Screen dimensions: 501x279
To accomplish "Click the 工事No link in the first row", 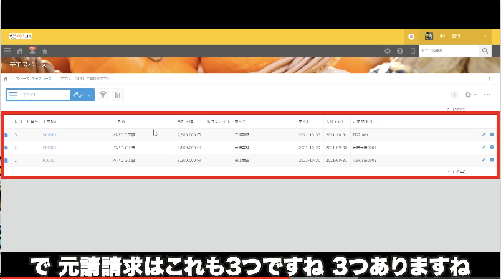I will pos(50,134).
